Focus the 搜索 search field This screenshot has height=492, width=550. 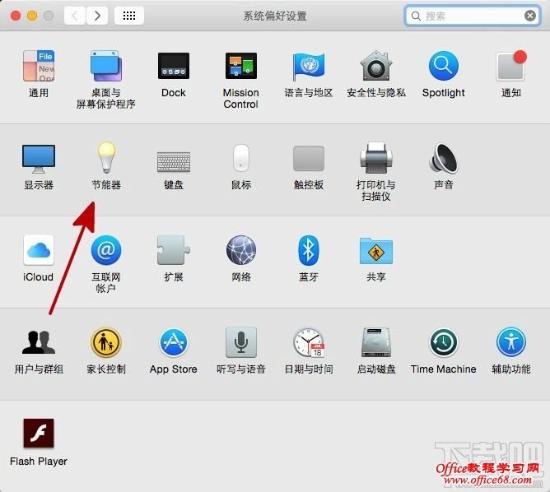(472, 16)
